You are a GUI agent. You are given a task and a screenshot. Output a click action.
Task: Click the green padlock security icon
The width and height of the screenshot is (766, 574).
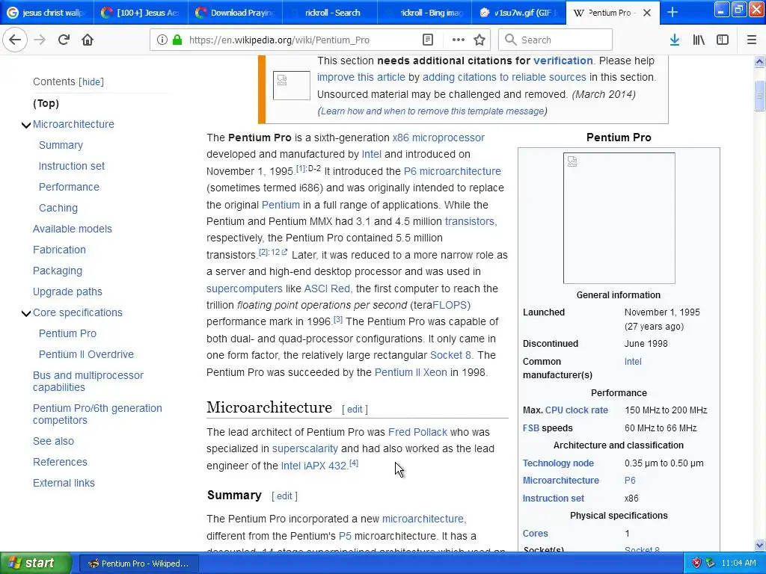177,40
